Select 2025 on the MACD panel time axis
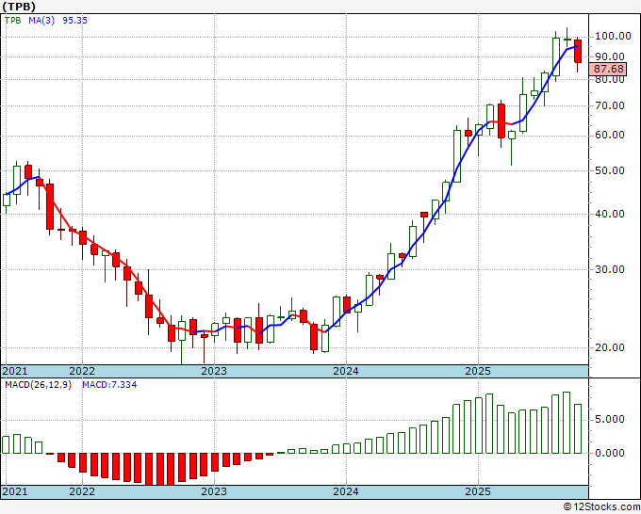The width and height of the screenshot is (641, 514). pos(478,491)
